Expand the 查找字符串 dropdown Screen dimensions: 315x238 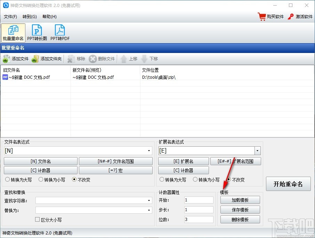[149, 200]
